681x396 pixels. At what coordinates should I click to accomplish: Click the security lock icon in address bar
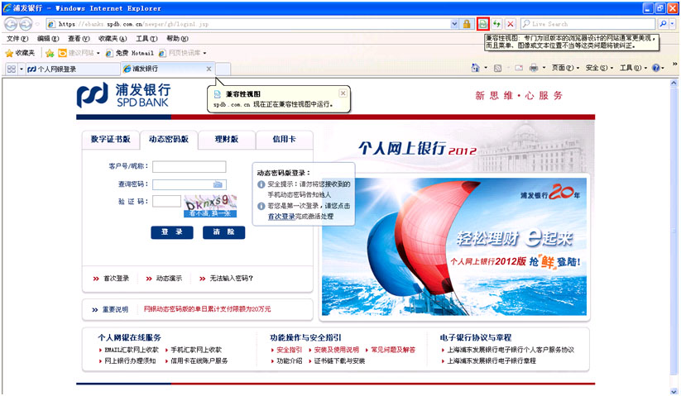(x=467, y=25)
